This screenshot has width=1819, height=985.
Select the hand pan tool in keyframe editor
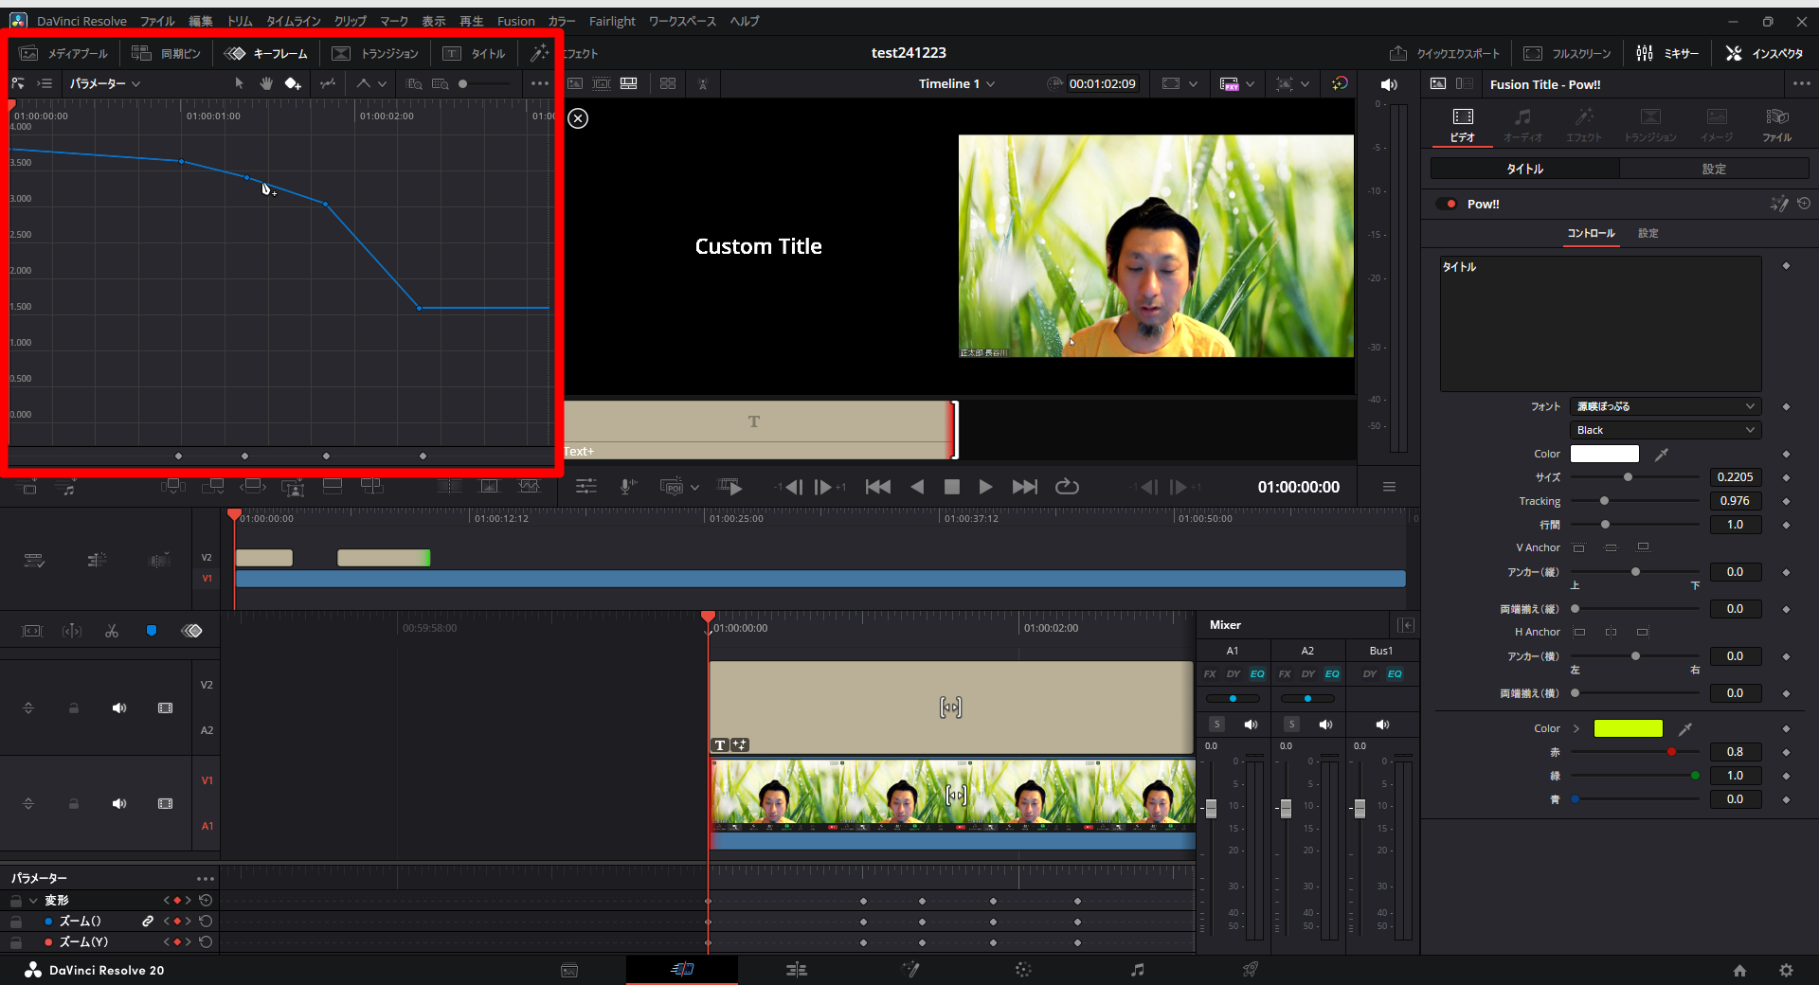tap(266, 84)
